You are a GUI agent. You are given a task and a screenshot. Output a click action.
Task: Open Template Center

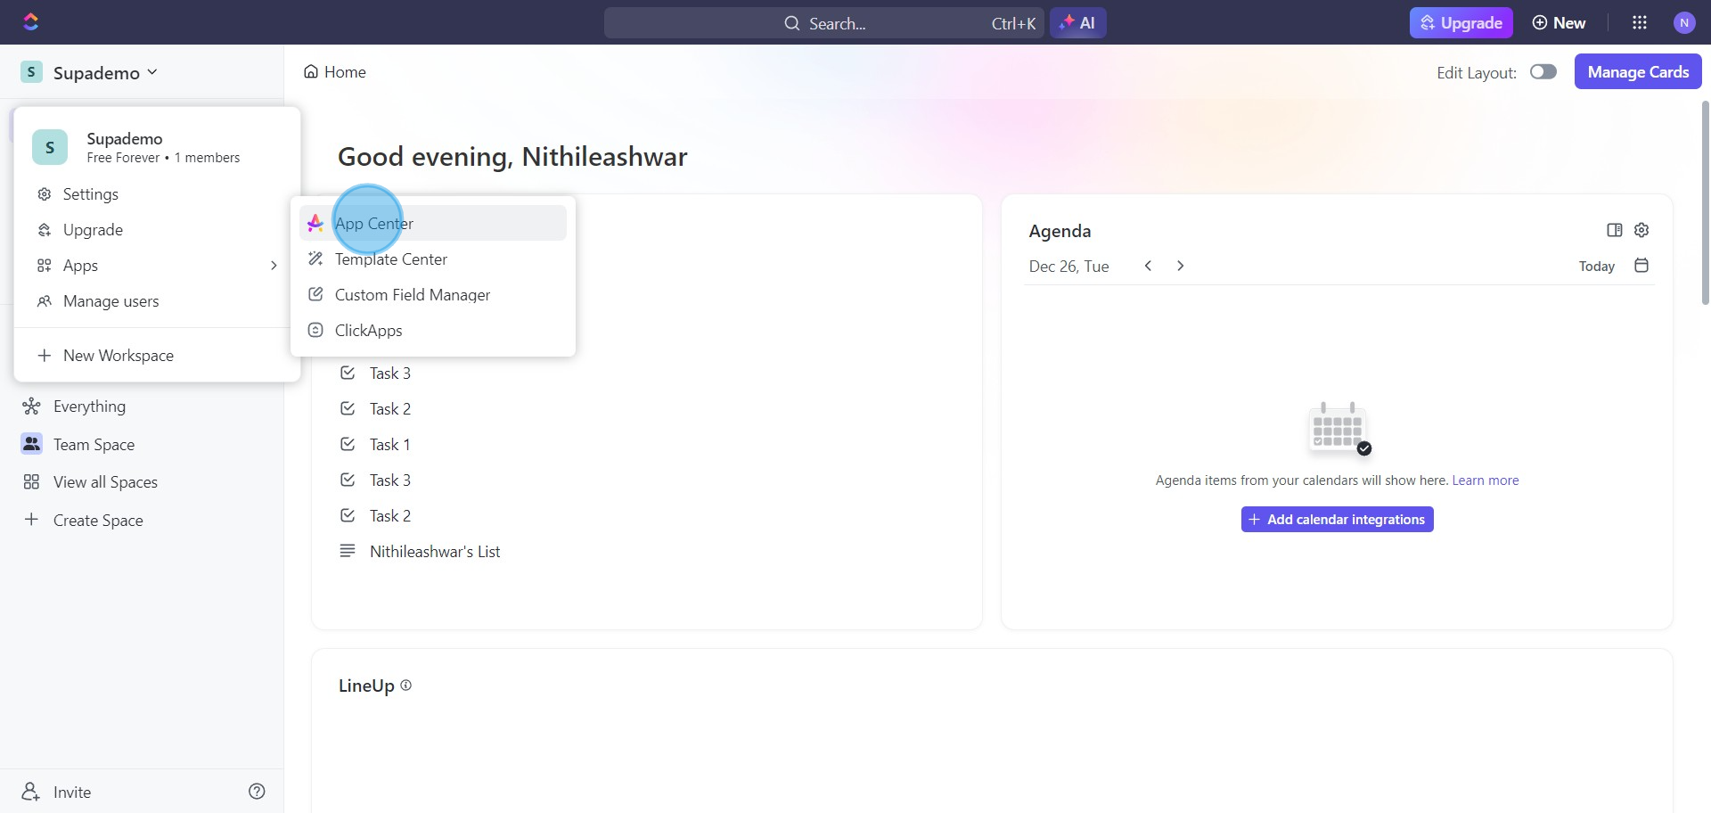click(433, 259)
